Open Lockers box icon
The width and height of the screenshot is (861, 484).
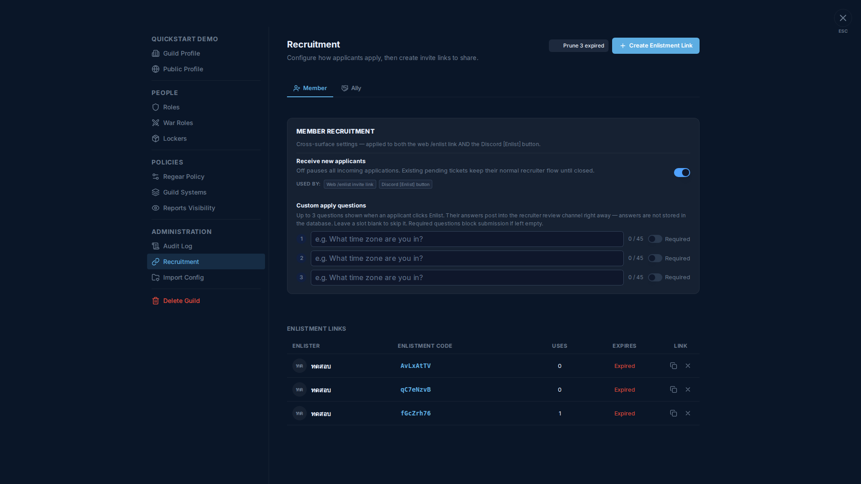[x=156, y=138]
